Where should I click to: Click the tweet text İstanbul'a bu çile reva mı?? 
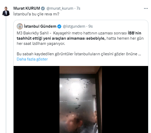click(36, 14)
